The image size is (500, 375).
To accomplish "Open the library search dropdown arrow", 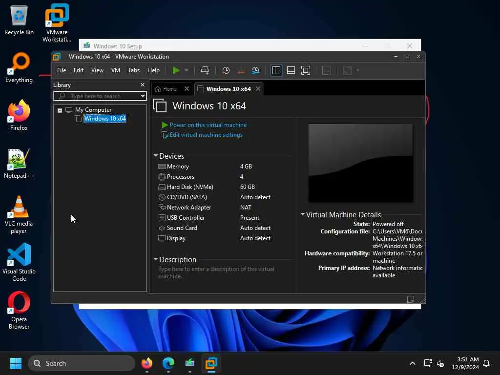I will 143,96.
